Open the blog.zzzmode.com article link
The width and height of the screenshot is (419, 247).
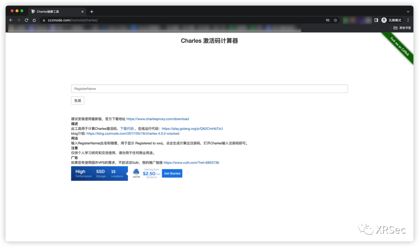(x=133, y=133)
